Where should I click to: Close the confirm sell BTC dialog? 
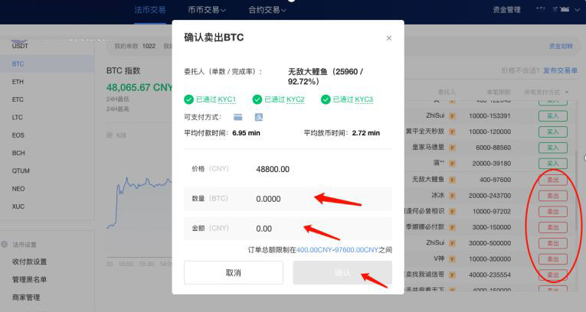[388, 38]
